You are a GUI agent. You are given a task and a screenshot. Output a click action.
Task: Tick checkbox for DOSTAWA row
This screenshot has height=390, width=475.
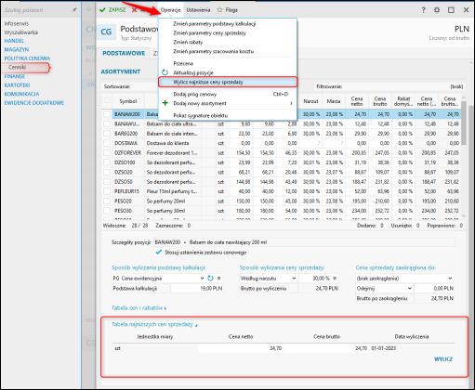107,143
